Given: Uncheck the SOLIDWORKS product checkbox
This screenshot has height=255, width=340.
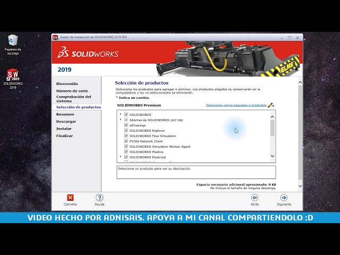Looking at the screenshot, I should (126, 114).
